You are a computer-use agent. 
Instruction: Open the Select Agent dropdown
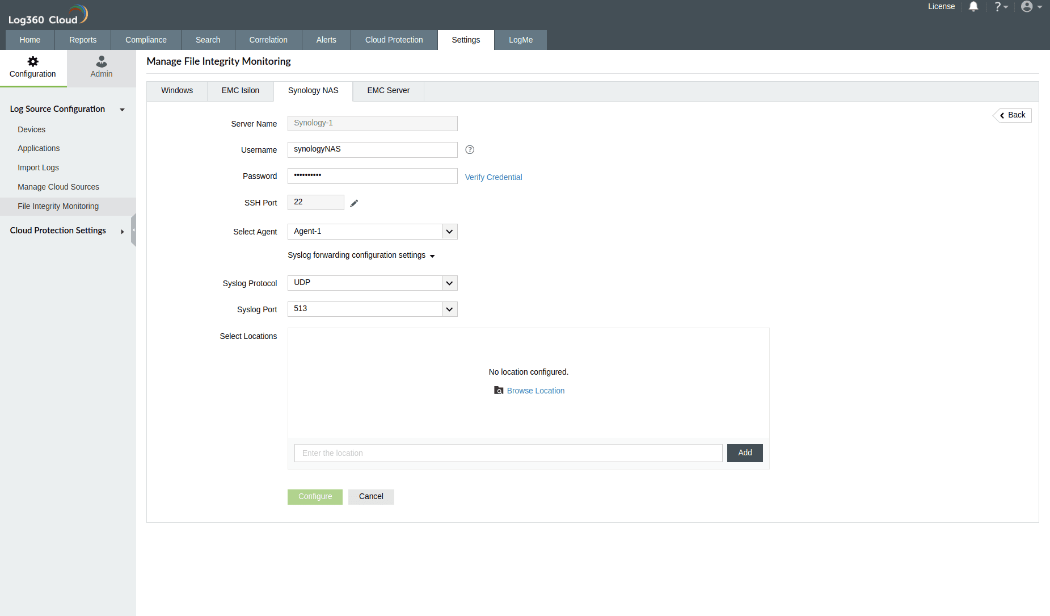(x=449, y=231)
